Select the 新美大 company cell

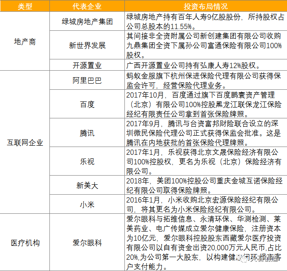[x=87, y=185]
